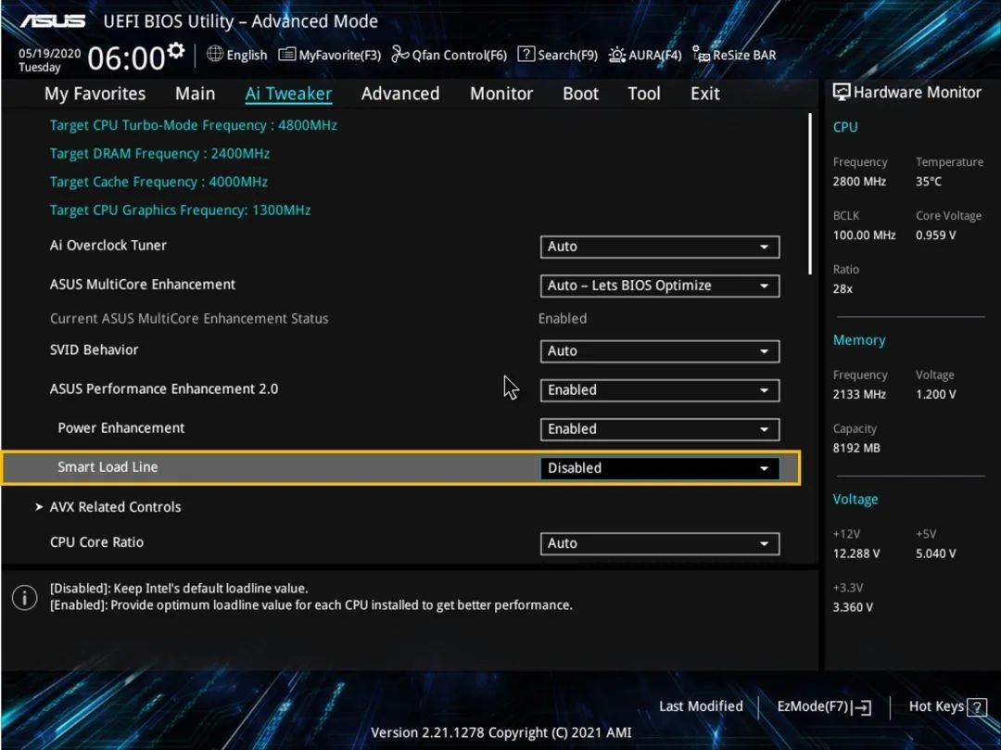Switch to EzMode(F7)
Image resolution: width=1001 pixels, height=750 pixels.
point(824,706)
